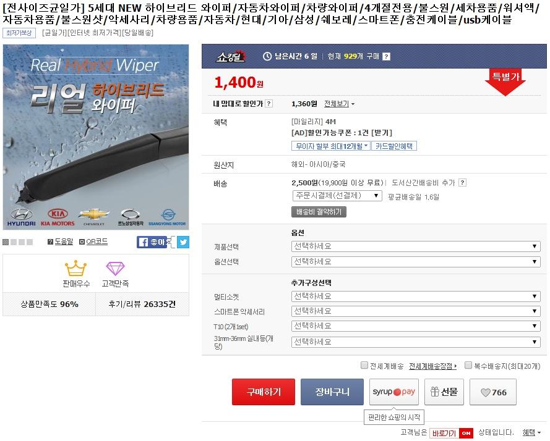Click the wiper product main image
The height and width of the screenshot is (441, 550).
tap(96, 137)
